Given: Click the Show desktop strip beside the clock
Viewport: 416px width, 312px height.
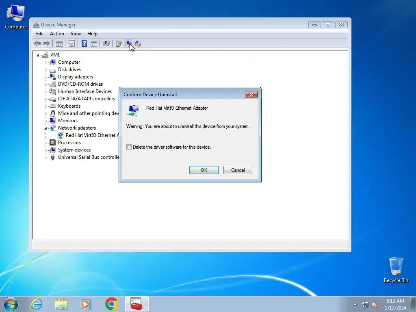Looking at the screenshot, I should tap(413, 304).
